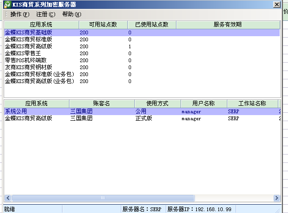Close the KIS商贸系列加密服务器 window
Image resolution: width=288 pixels, height=213 pixels.
coord(276,5)
